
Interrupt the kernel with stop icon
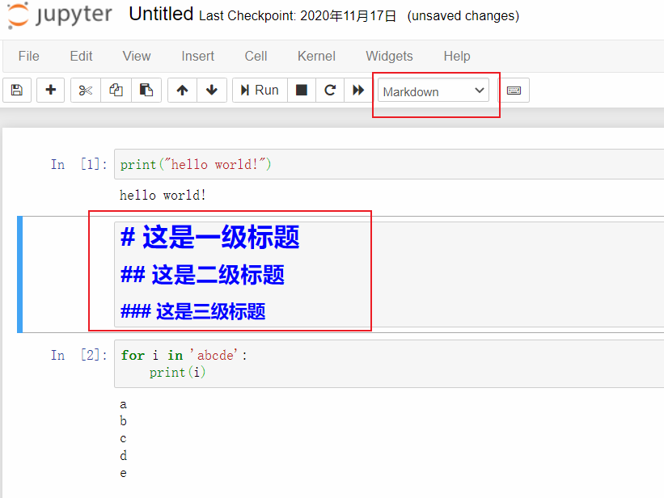coord(302,91)
